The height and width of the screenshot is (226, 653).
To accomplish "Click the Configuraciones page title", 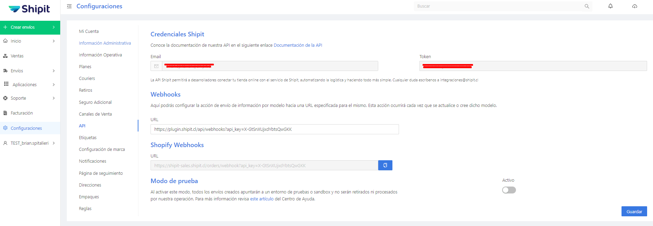I will click(x=99, y=6).
